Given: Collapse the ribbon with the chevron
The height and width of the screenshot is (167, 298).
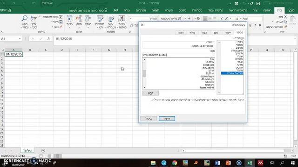Looking at the screenshot, I should tap(2, 32).
